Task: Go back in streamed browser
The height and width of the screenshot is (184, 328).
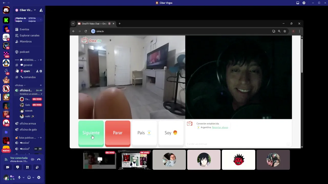Action: pos(73,31)
